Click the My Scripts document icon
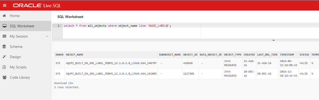Screen dimensions: 319x100 pyautogui.click(x=4, y=67)
